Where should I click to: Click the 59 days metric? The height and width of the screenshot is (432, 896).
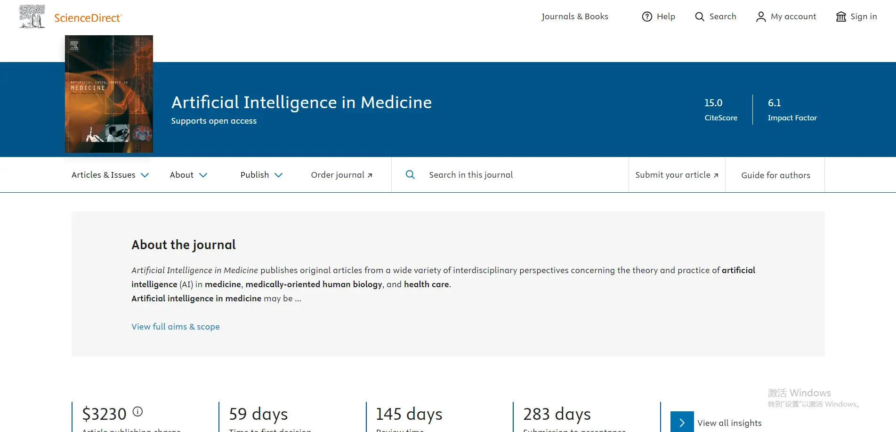coord(258,414)
